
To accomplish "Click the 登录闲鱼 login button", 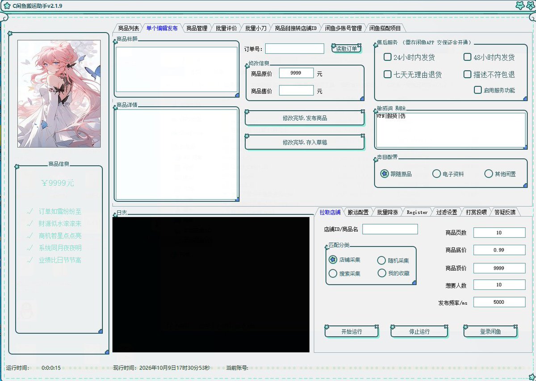I will [490, 331].
